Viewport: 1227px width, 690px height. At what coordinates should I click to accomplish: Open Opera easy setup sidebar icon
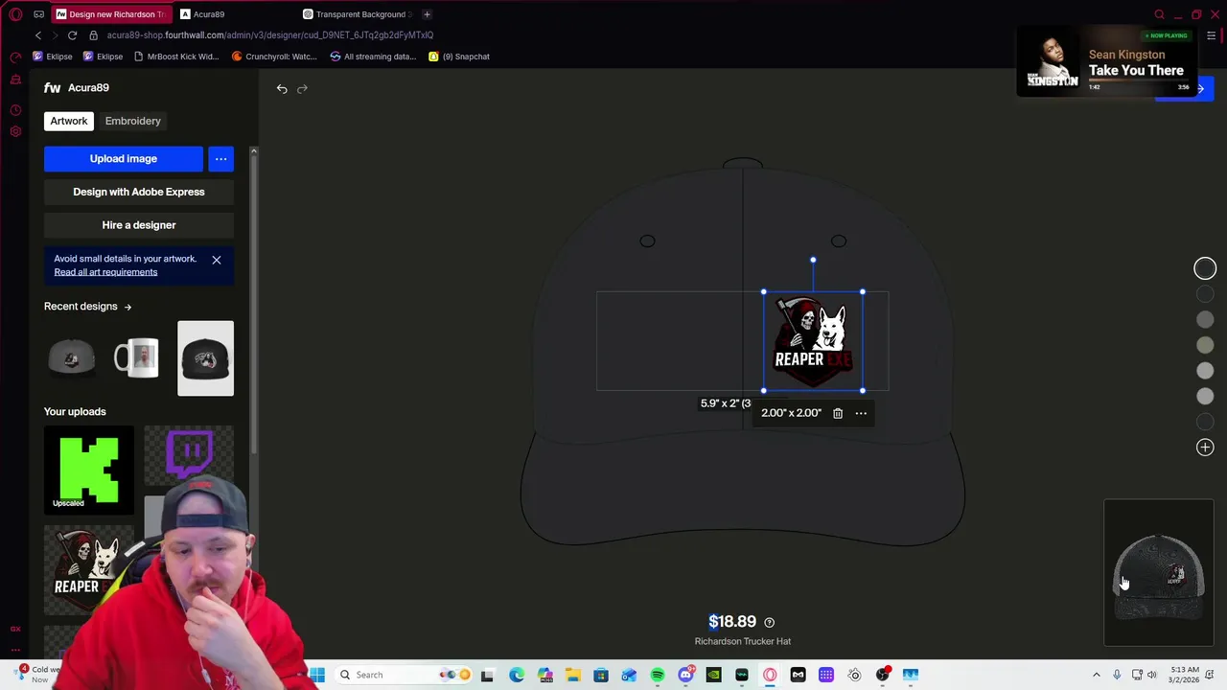(x=1212, y=36)
